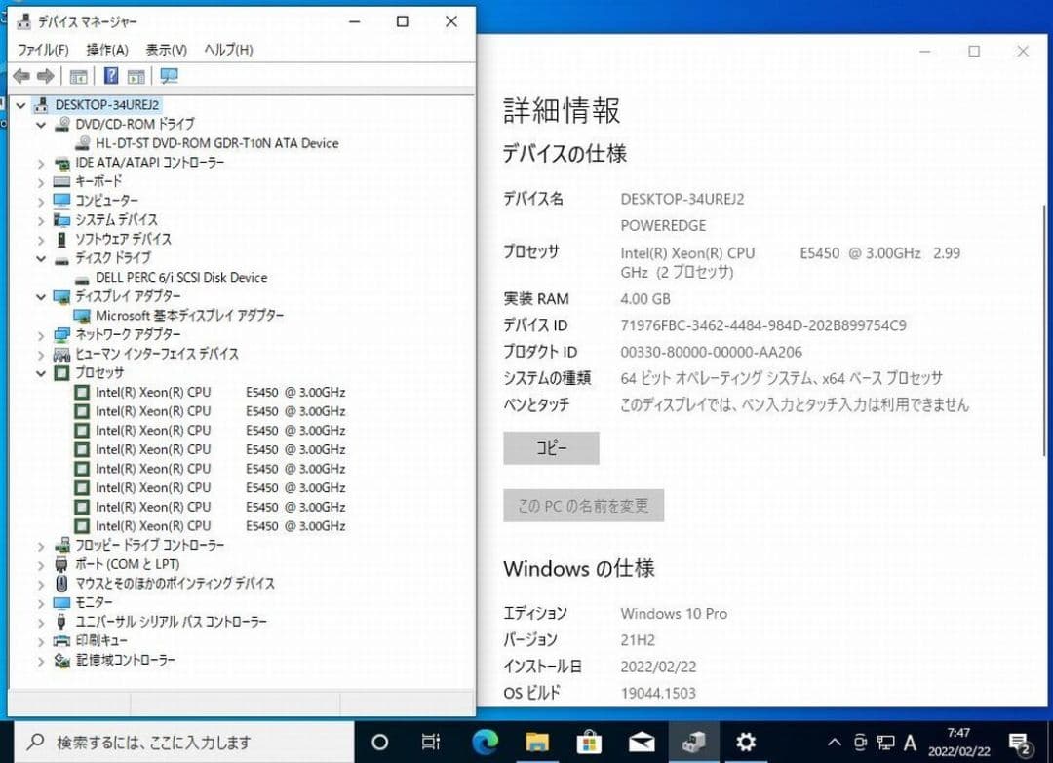
Task: Select the Back navigation arrow in Device Manager
Action: point(21,76)
